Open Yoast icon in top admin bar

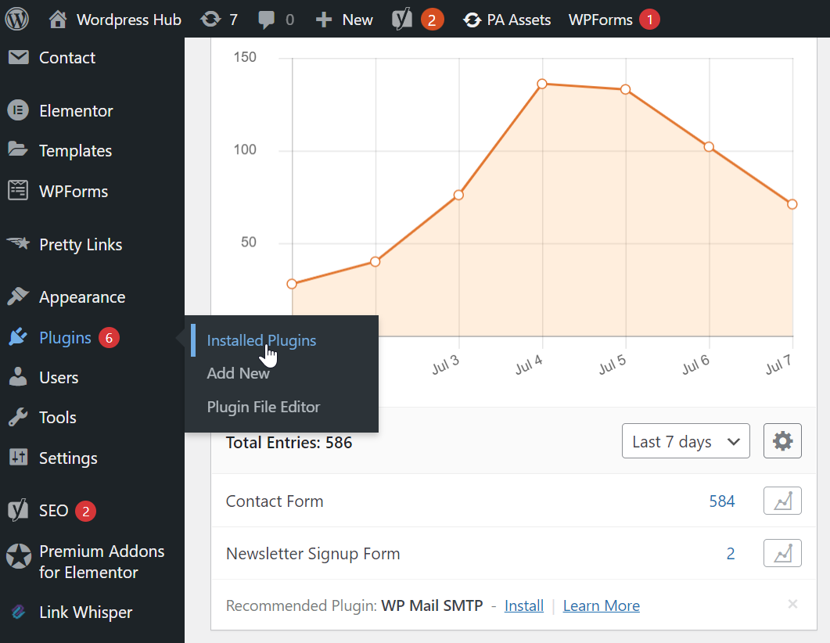point(402,20)
